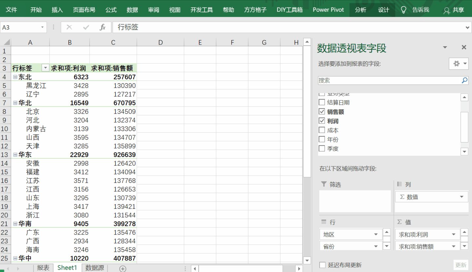Image resolution: width=472 pixels, height=272 pixels.
Task: Click the select-all corner triangle of the sheet
Action: point(6,42)
